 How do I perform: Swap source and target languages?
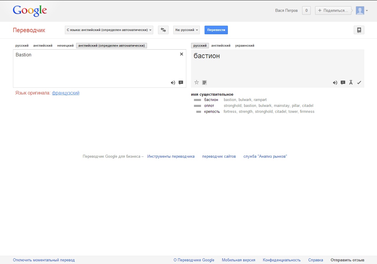163,30
